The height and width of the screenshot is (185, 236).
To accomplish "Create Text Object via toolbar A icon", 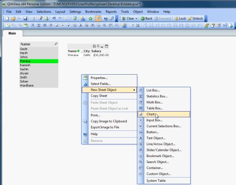I will point(81,26).
